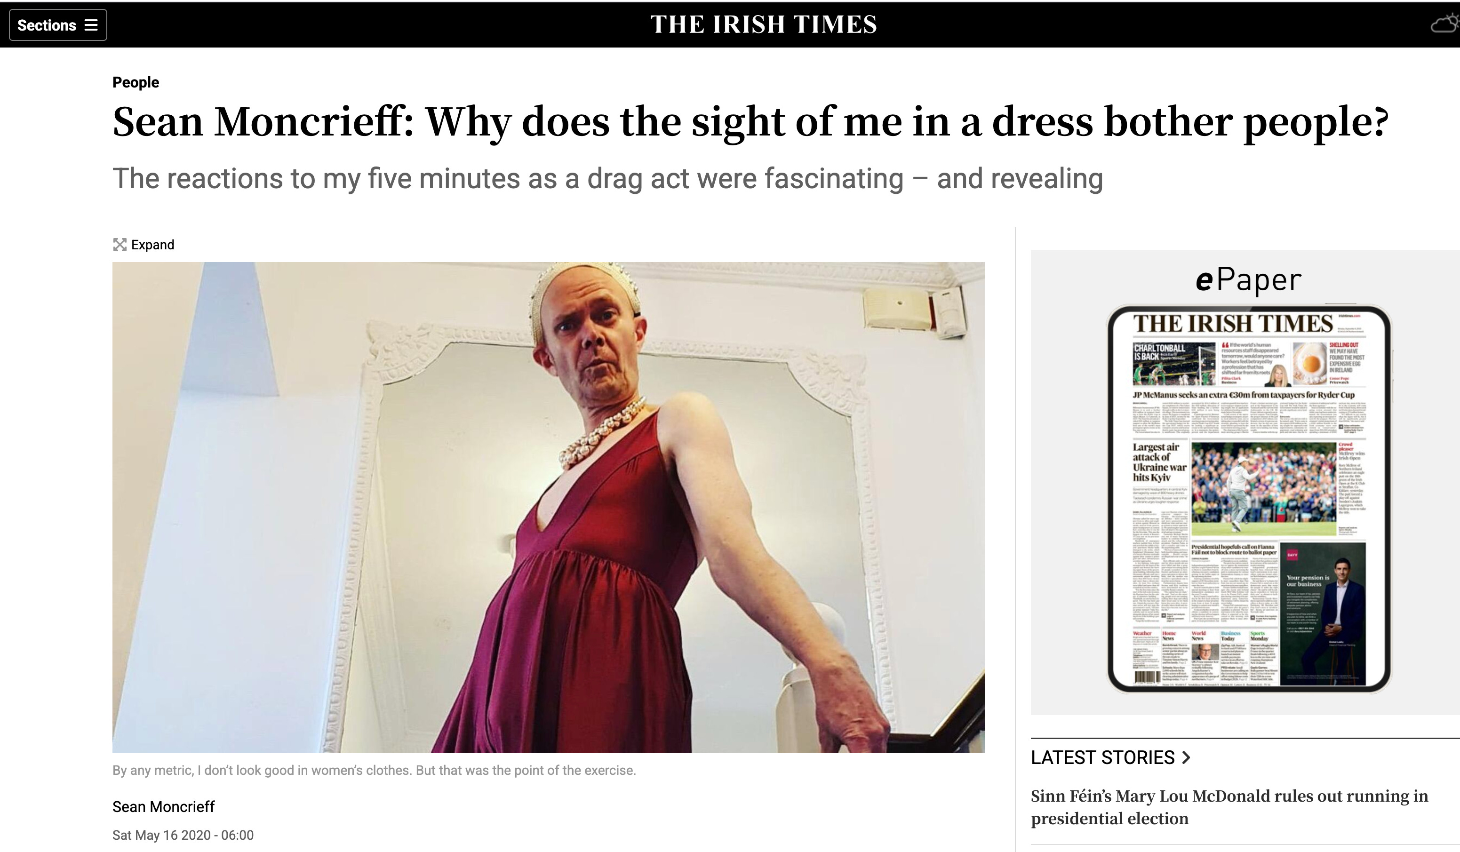Open Sean Moncrieff author page
Viewport: 1460px width, 852px height.
[x=163, y=807]
